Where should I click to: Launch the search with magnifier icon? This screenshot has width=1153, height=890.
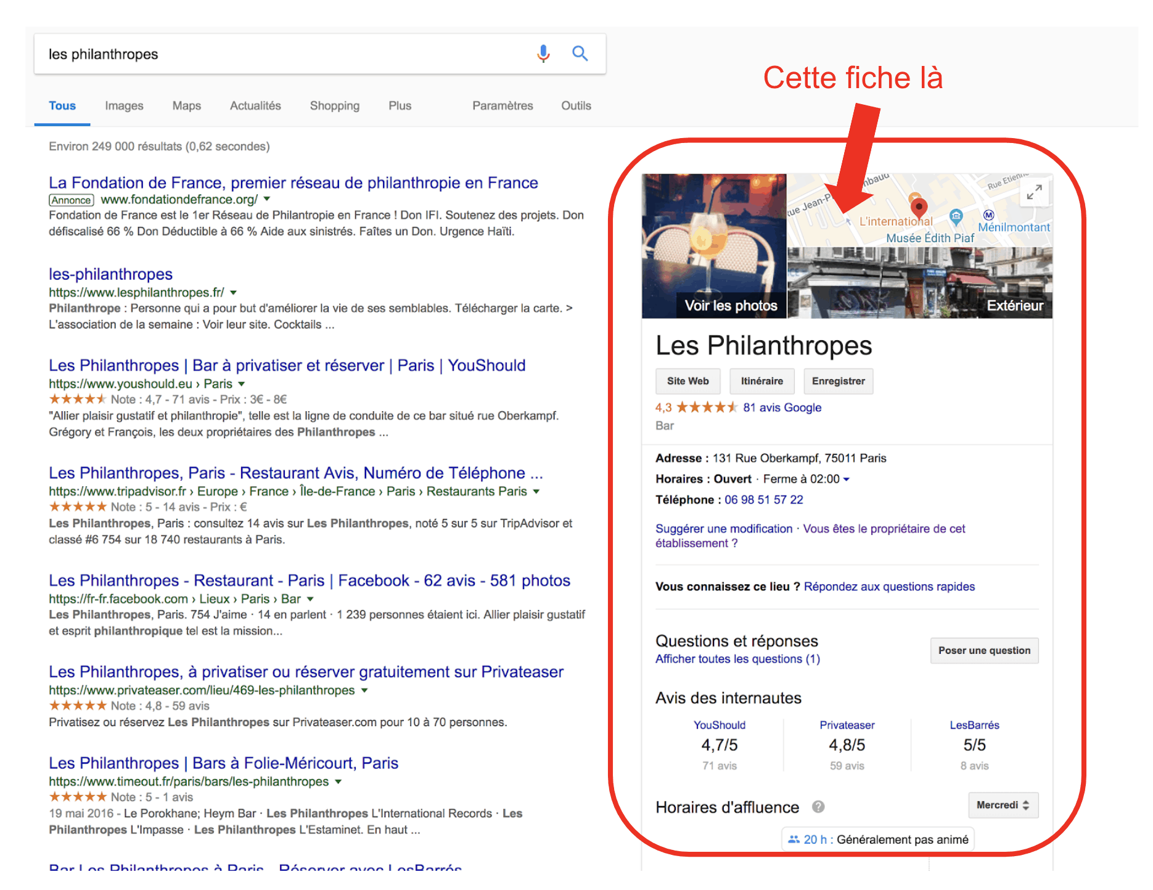point(580,54)
